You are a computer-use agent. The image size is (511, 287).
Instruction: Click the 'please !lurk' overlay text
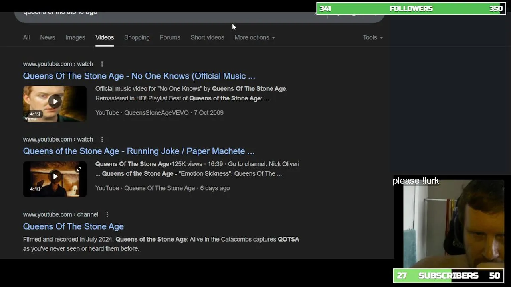point(416,181)
